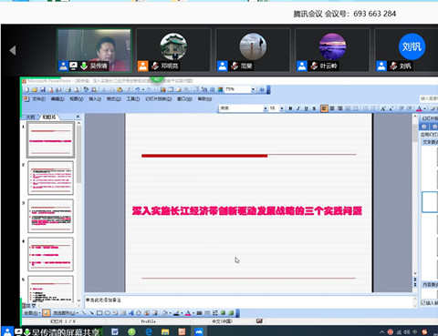Toggle Bold formatting button
The image size is (438, 336).
click(290, 108)
